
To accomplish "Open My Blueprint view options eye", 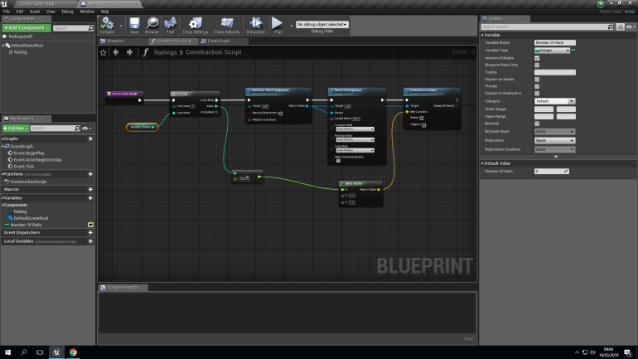I will tap(87, 129).
